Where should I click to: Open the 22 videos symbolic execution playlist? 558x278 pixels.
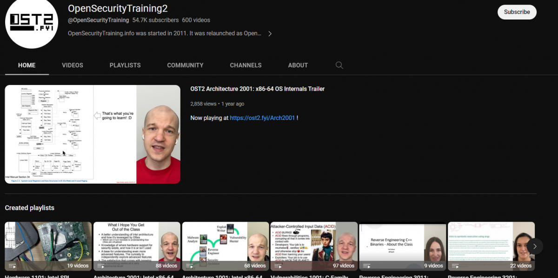tap(491, 246)
